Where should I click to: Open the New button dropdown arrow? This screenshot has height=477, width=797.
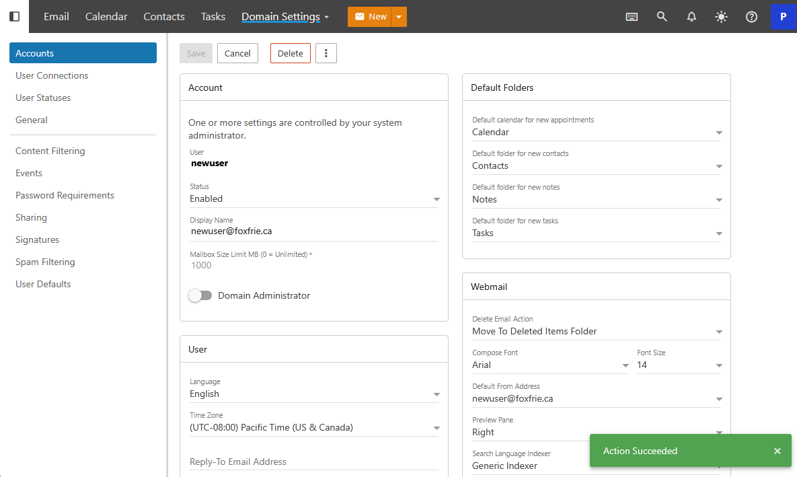point(399,17)
